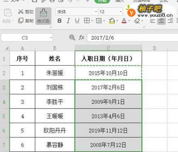The height and width of the screenshot is (152, 178).
Task: Select the center align button
Action: pos(161,21)
